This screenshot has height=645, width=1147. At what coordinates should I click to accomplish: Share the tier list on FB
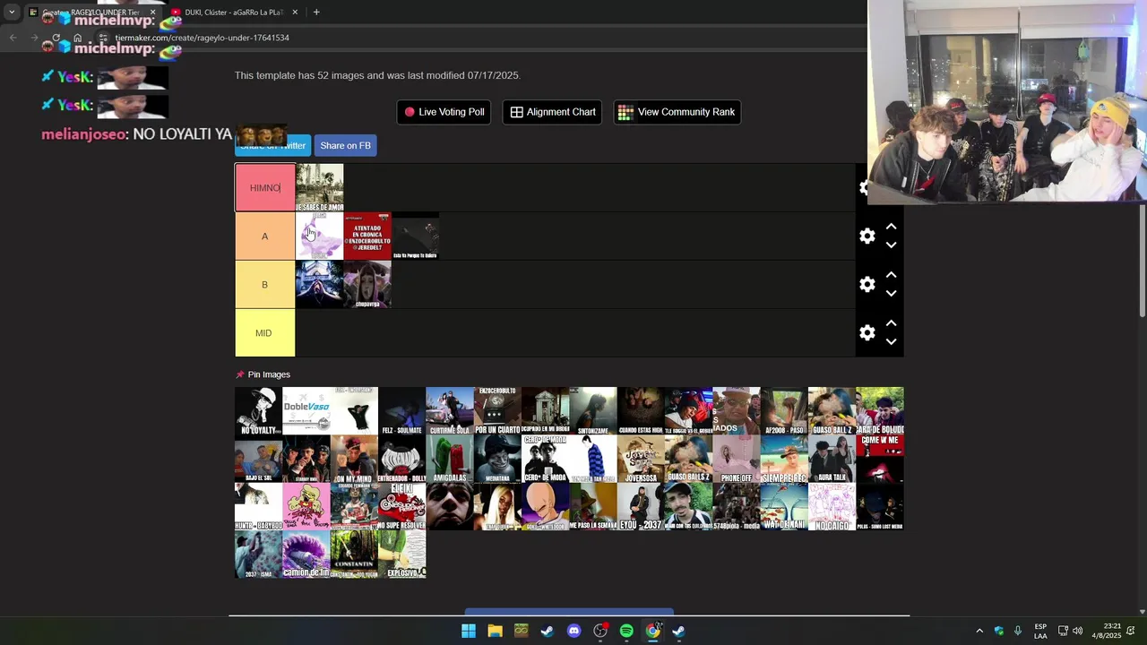pyautogui.click(x=345, y=146)
